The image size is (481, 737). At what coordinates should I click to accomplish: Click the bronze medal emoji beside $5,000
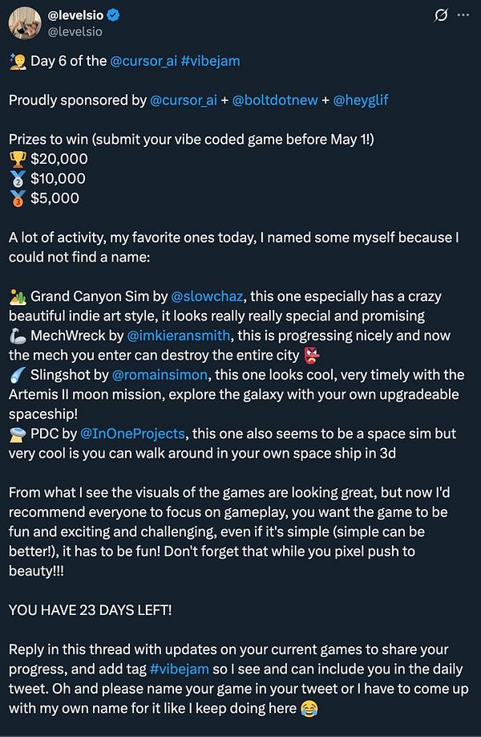pyautogui.click(x=17, y=197)
